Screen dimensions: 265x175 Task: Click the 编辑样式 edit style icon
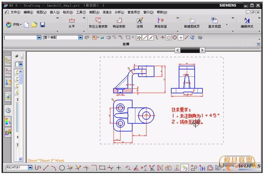pos(247,22)
